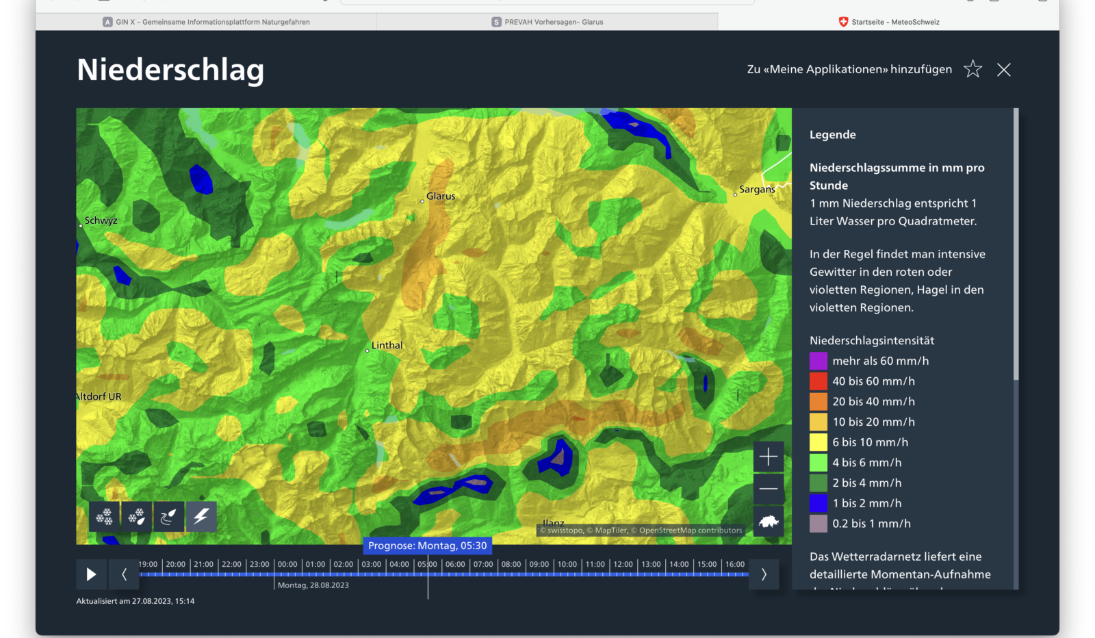This screenshot has height=638, width=1095.
Task: Click 'Zu «Meine Applikationen» hinzufügen' link
Action: coord(849,69)
